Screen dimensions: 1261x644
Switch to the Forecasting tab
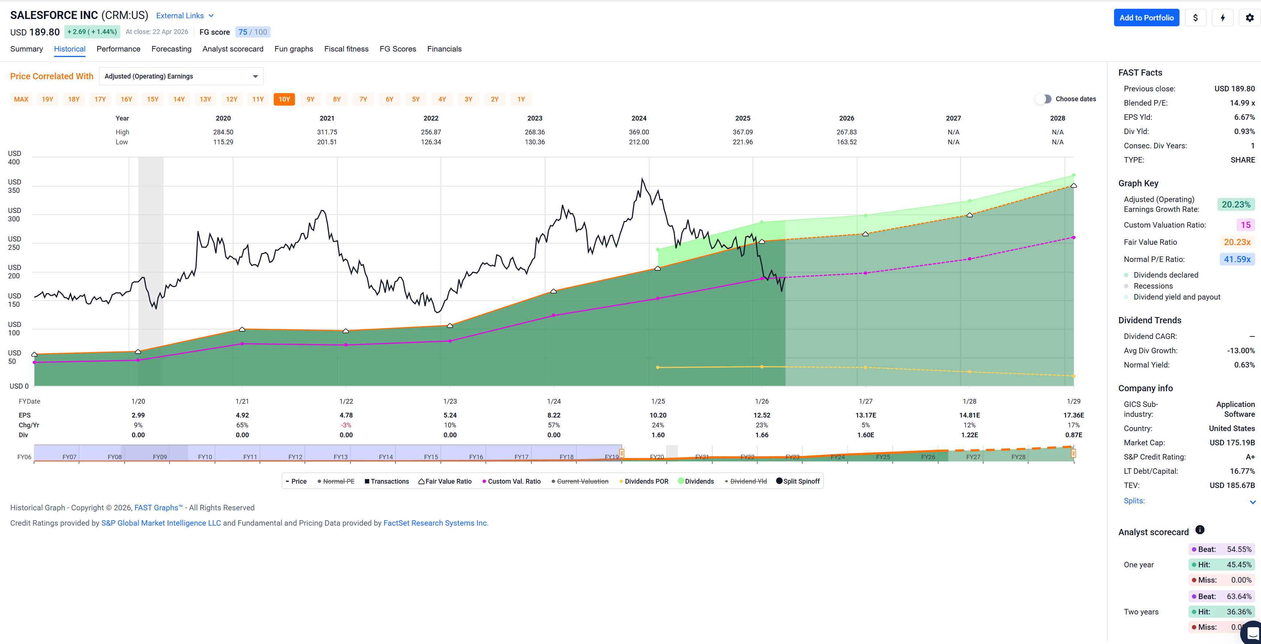[171, 49]
